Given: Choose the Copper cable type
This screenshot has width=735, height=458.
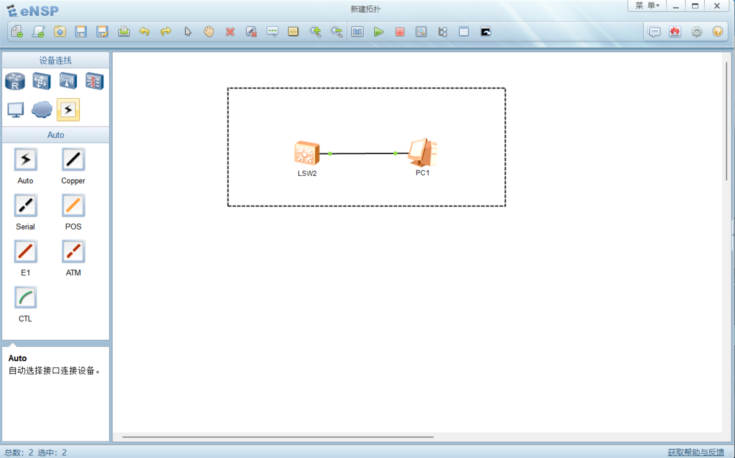Looking at the screenshot, I should 73,160.
